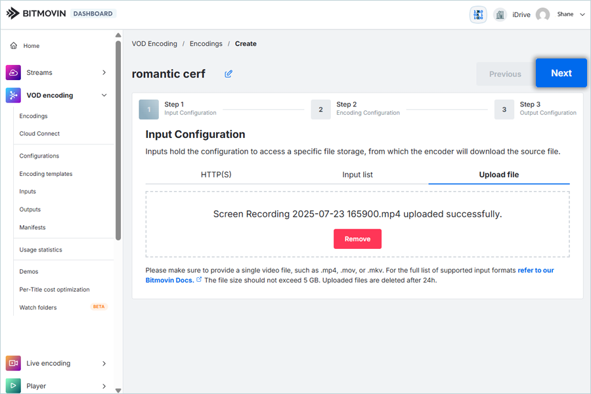Screen dimensions: 591x394
Task: Edit encoding name with pencil icon
Action: click(x=229, y=74)
